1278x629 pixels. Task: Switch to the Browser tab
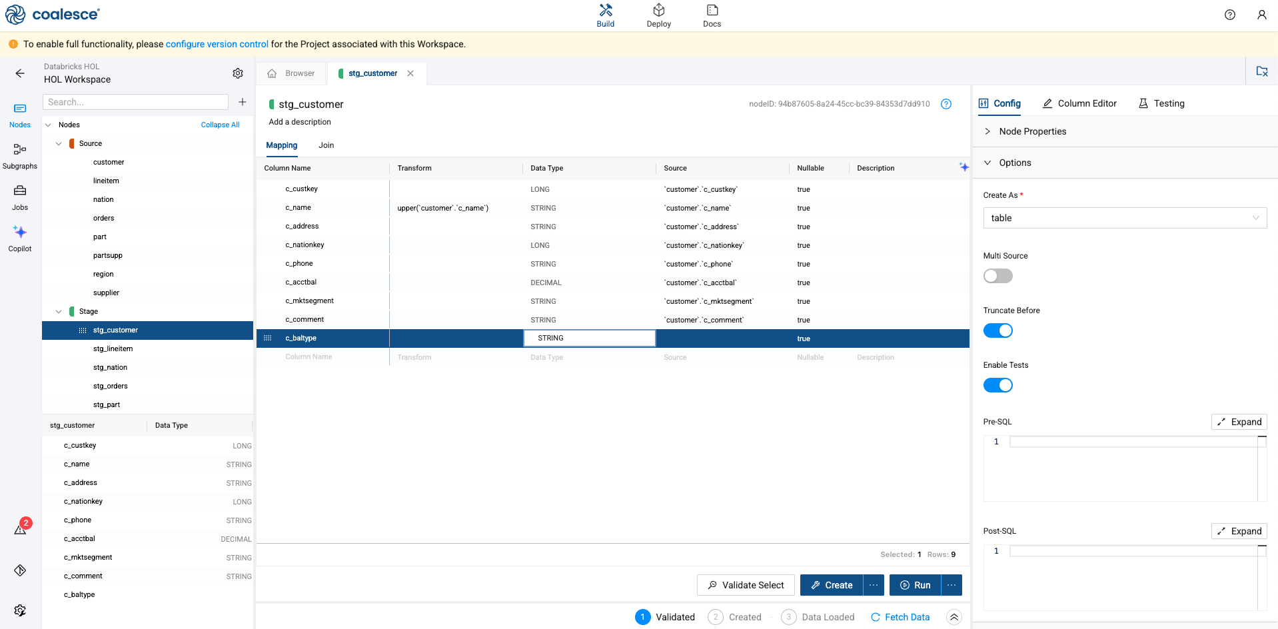292,73
